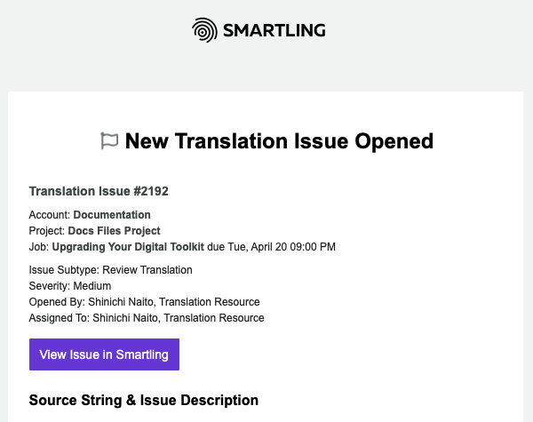Click the Smartling spiral logo icon
Viewport: 533px width, 422px height.
tap(204, 30)
